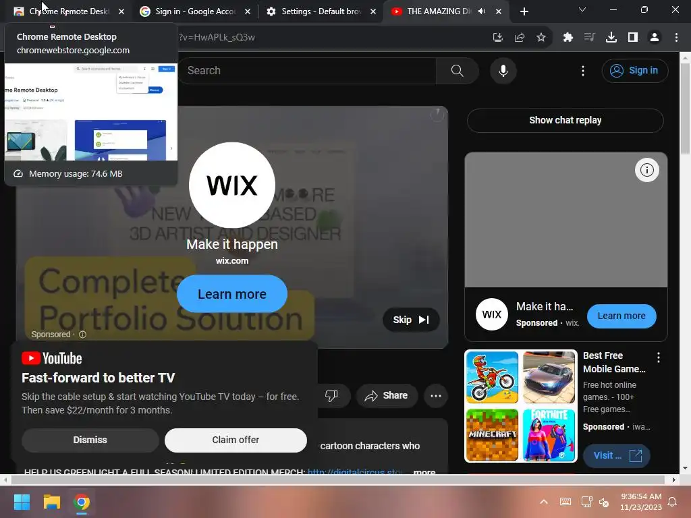Click the YouTube Search field
The height and width of the screenshot is (518, 691).
click(x=308, y=70)
